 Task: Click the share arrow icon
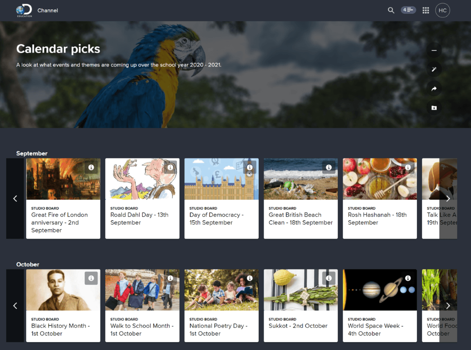pos(434,89)
